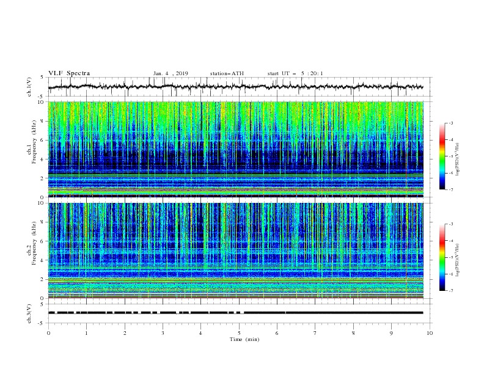The height and width of the screenshot is (374, 484).
Task: Click time axis tick label "1"
Action: (87, 333)
